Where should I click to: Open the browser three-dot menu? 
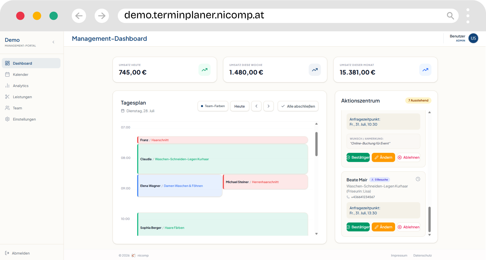468,16
